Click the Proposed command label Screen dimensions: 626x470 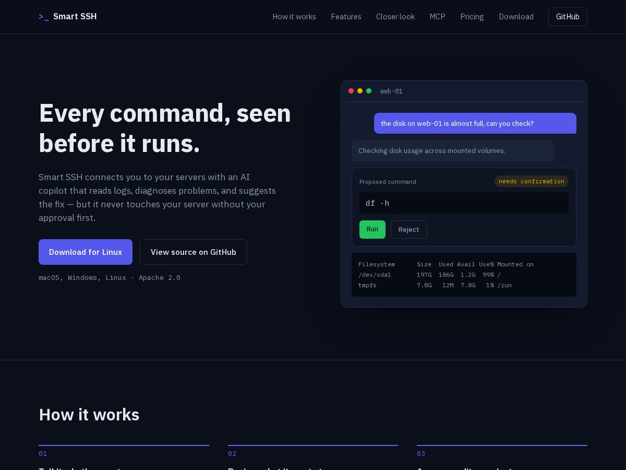(x=388, y=182)
